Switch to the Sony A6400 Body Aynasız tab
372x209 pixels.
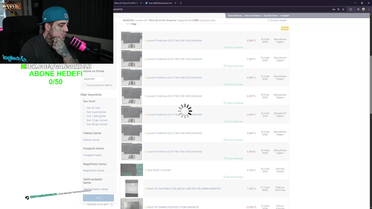(x=160, y=3)
